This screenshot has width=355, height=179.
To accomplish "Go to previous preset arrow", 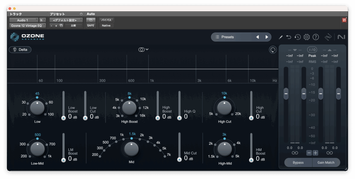I will pyautogui.click(x=257, y=37).
